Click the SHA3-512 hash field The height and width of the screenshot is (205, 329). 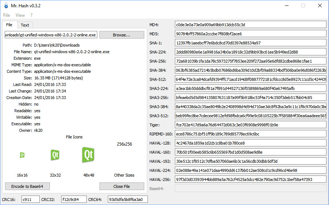251,116
